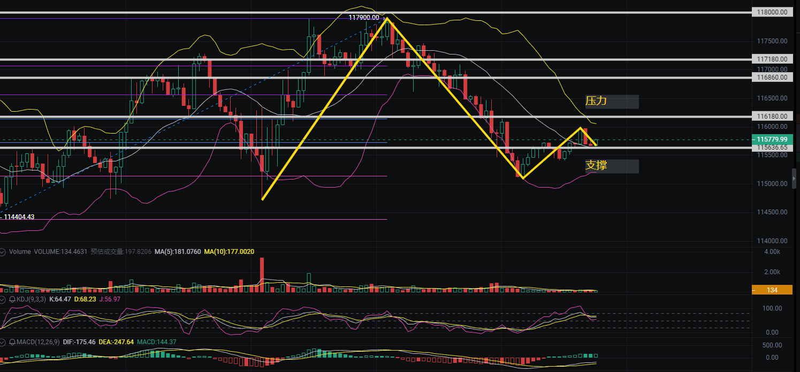800x372 pixels.
Task: Select the 支撑 support text annotation
Action: click(x=597, y=166)
